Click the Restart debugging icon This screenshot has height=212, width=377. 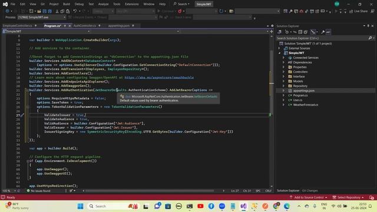coord(221,11)
